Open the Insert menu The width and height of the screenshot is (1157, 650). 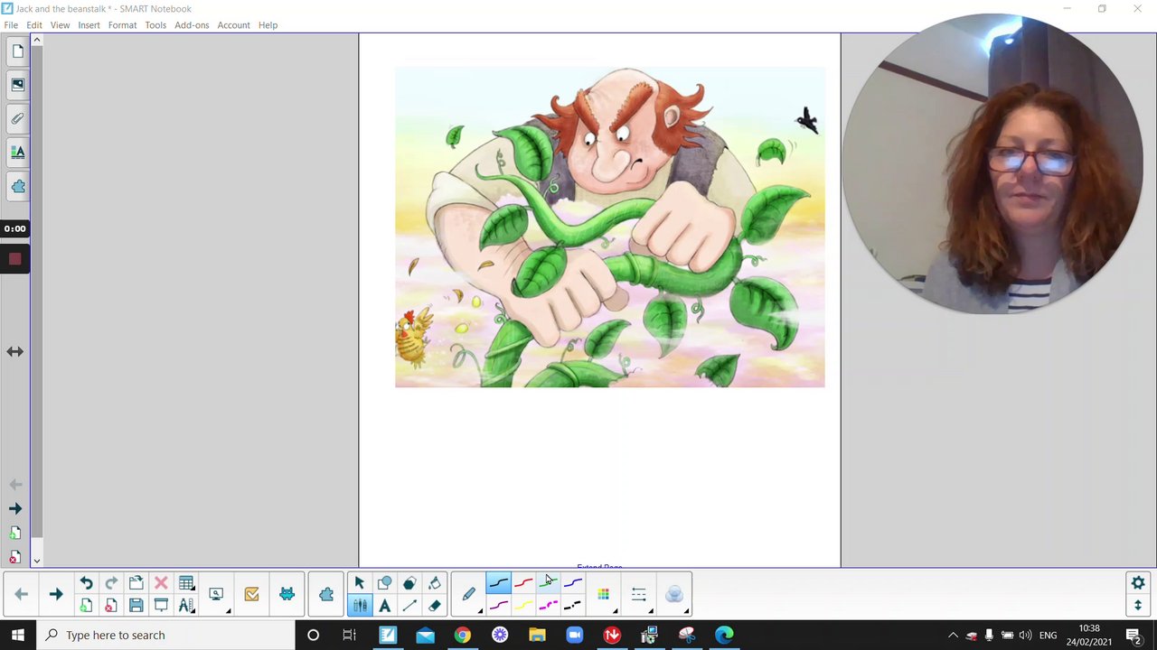coord(89,25)
